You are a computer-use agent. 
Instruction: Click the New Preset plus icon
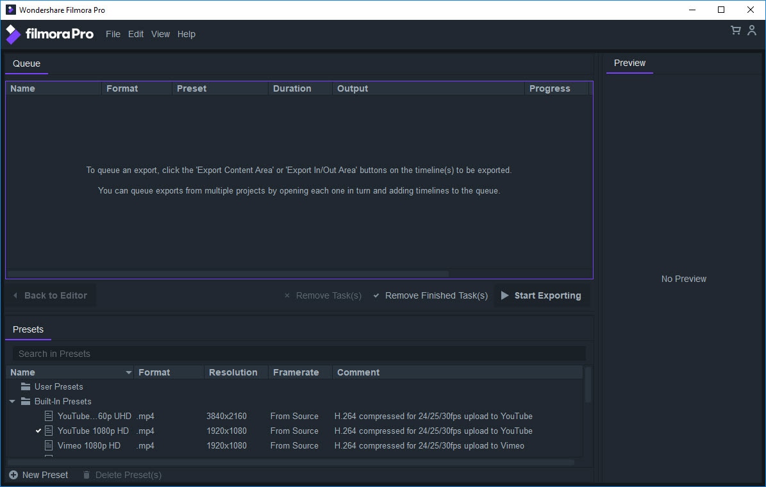(13, 475)
